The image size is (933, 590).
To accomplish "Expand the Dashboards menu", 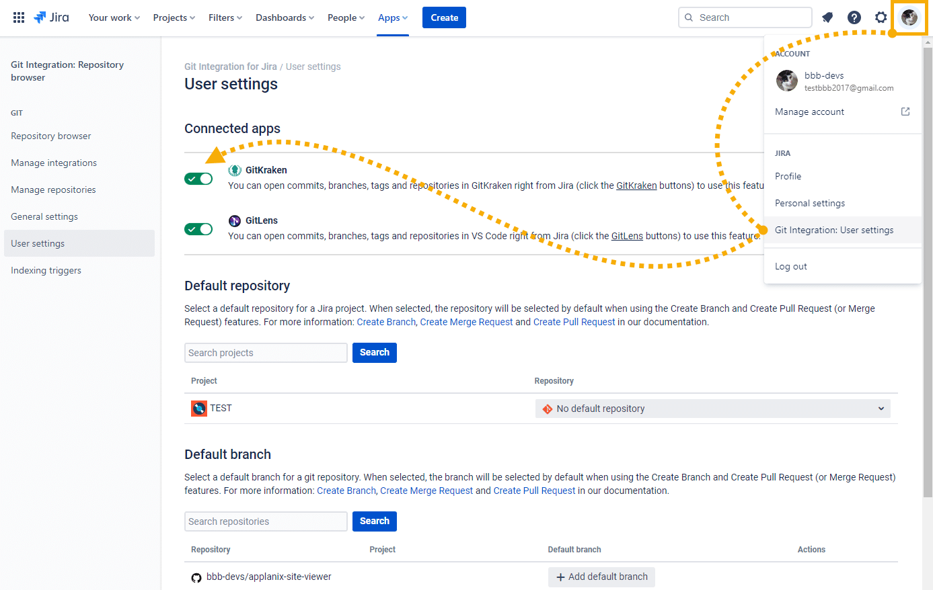I will click(285, 17).
